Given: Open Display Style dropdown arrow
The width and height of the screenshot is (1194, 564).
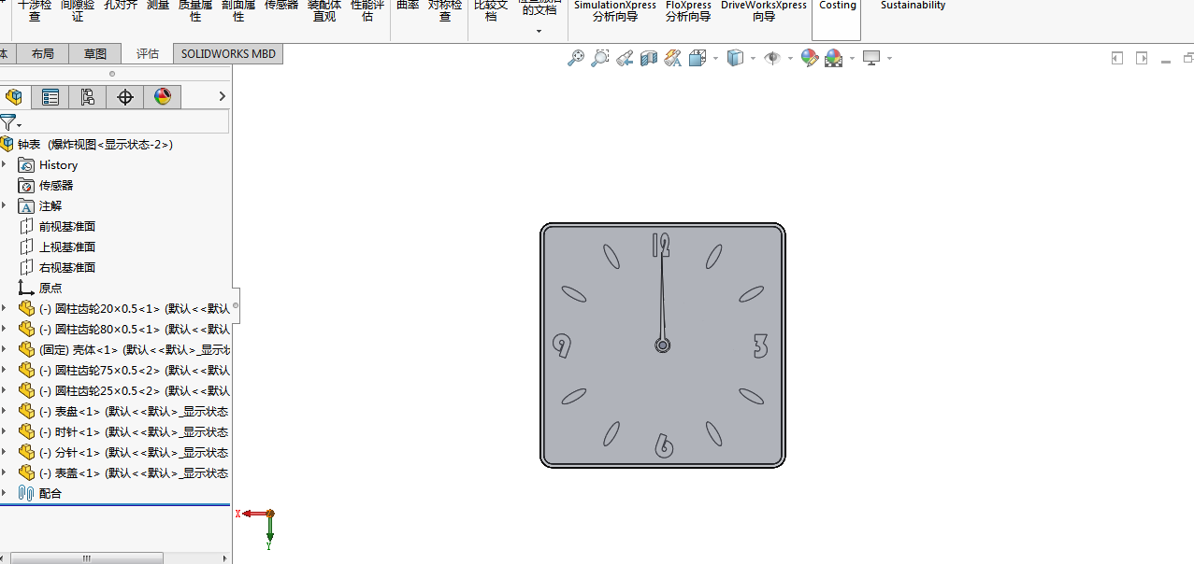Looking at the screenshot, I should click(754, 58).
